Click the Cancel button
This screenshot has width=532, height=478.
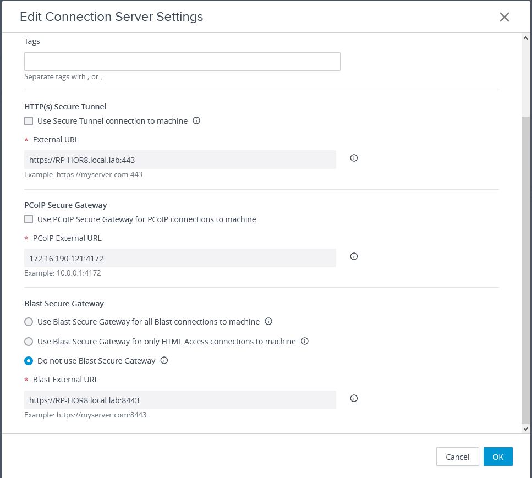point(457,457)
